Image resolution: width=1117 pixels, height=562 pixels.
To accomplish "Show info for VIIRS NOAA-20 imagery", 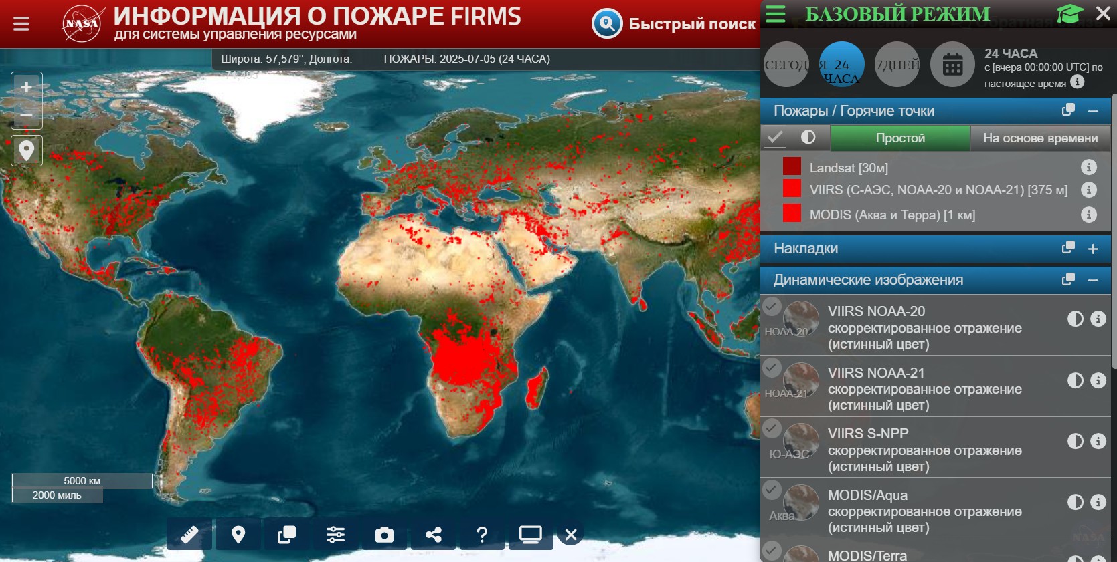I will click(1098, 319).
